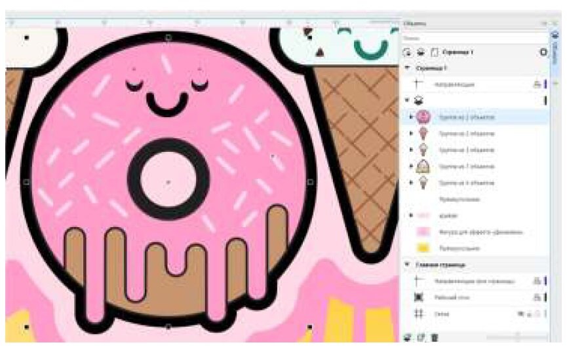Click the layer icon in the active layer row

pos(419,100)
